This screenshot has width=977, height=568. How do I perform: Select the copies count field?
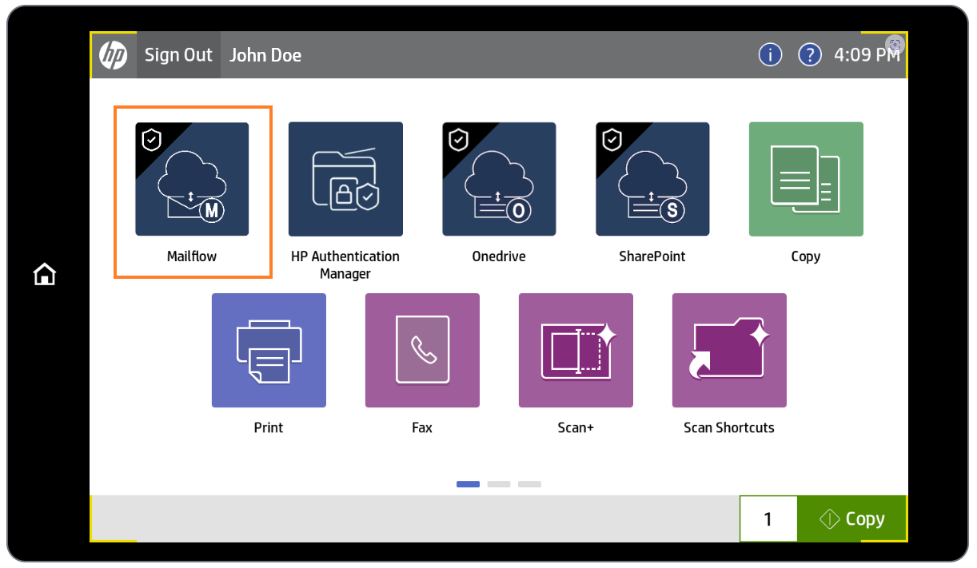768,519
